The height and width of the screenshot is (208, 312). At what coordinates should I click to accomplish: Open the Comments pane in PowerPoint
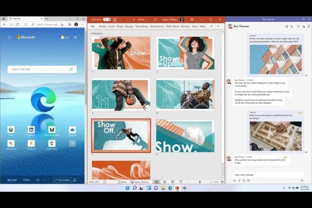[218, 26]
